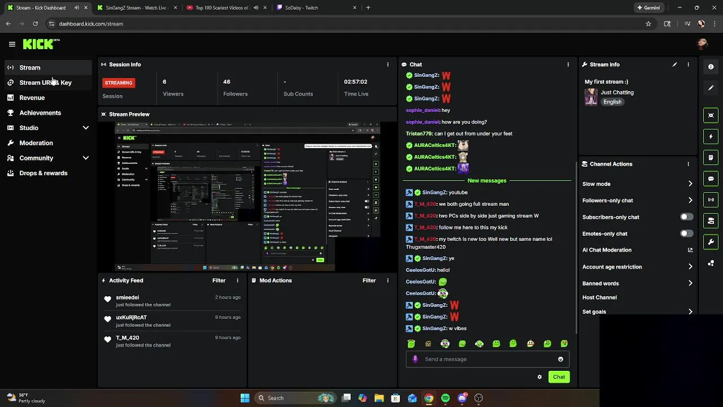The height and width of the screenshot is (407, 723).
Task: Switch to SoDaisy Twitch browser tab
Action: (317, 8)
